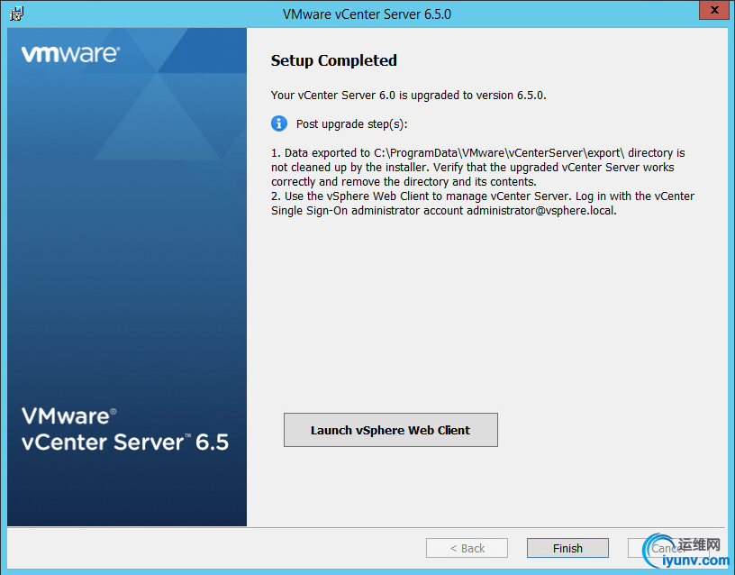Click the Back button
This screenshot has height=575, width=735.
(x=467, y=548)
